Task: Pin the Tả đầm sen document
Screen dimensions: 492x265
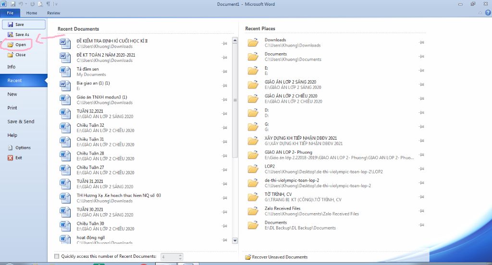Action: click(224, 72)
